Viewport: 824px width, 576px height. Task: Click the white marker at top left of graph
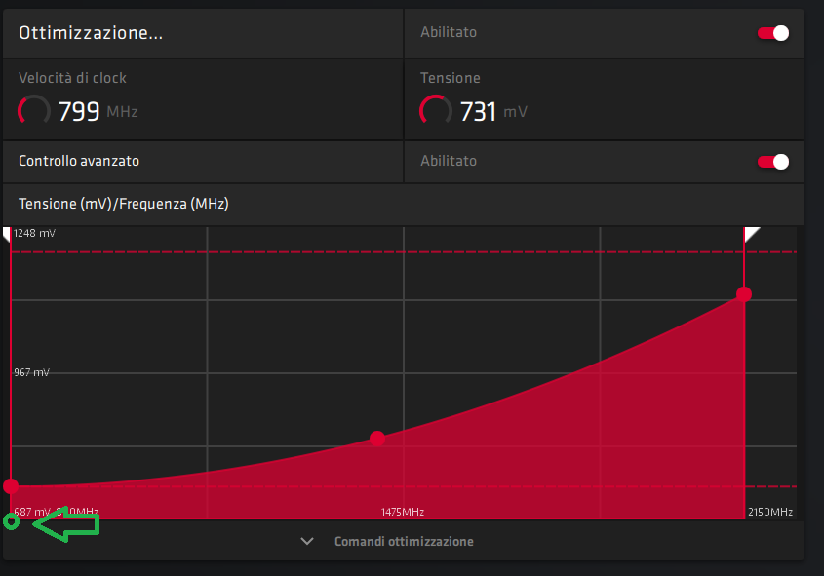tap(6, 234)
